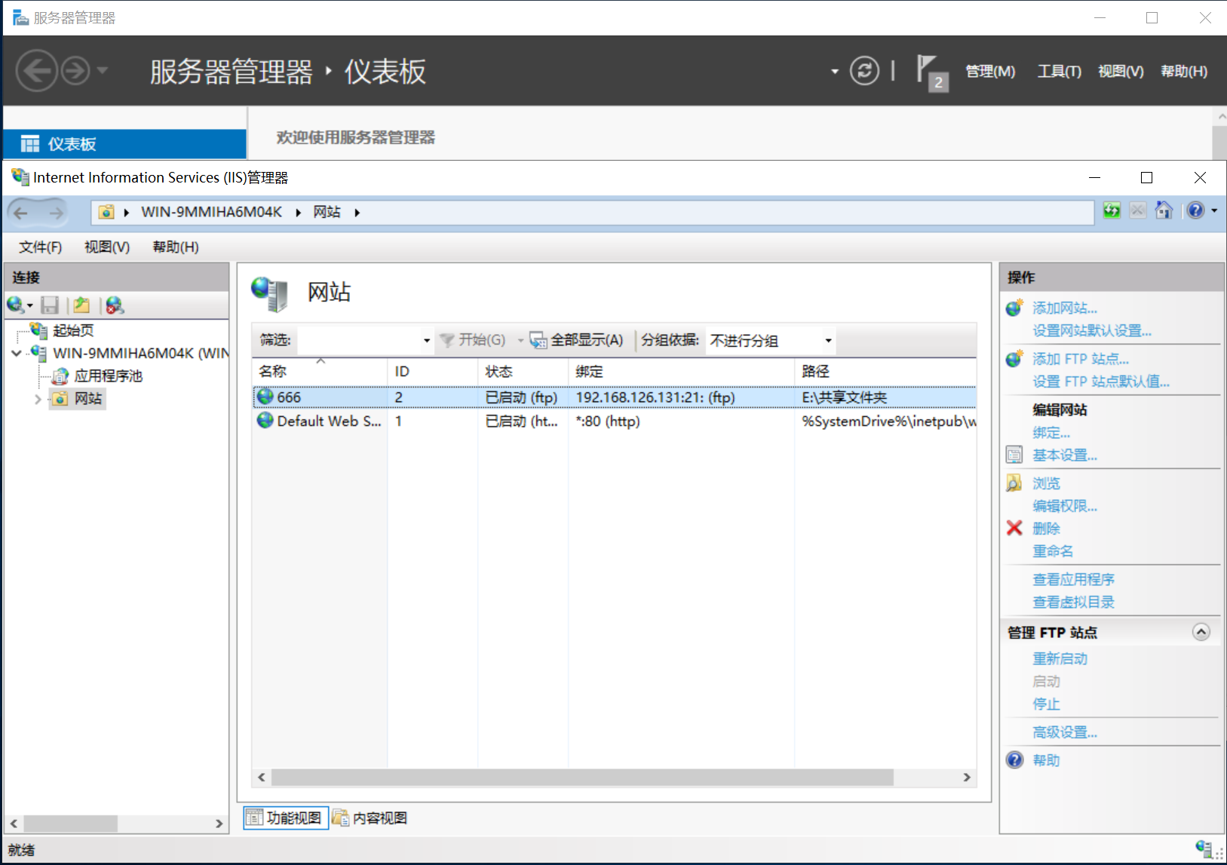Click the basic settings page icon

click(1014, 455)
